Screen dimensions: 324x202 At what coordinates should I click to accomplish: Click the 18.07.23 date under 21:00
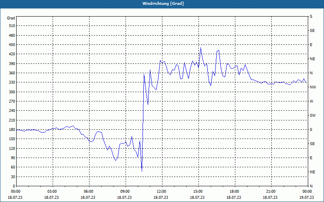click(x=270, y=198)
